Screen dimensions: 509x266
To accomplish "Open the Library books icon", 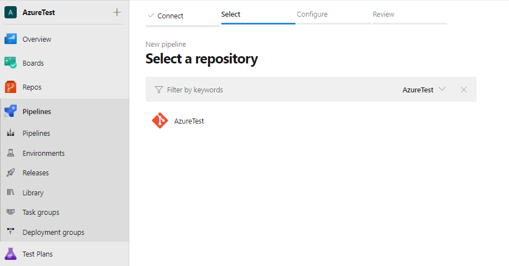I will [11, 193].
